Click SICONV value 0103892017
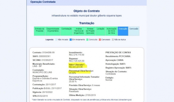The width and height of the screenshot is (174, 102). click(x=47, y=60)
